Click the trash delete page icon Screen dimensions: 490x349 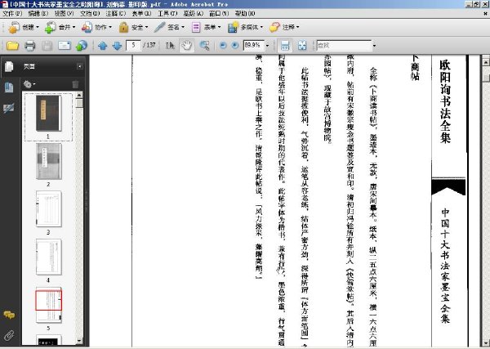pos(75,84)
